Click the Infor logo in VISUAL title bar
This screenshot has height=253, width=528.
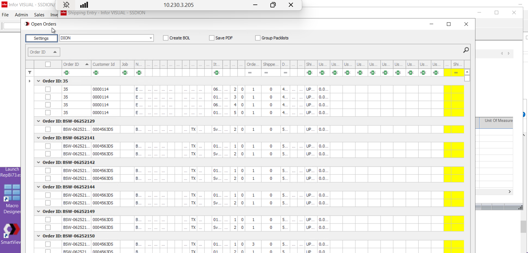tap(4, 5)
